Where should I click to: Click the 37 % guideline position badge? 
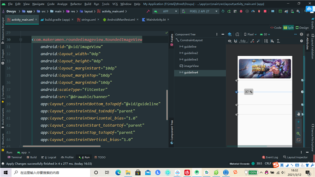pos(249,92)
